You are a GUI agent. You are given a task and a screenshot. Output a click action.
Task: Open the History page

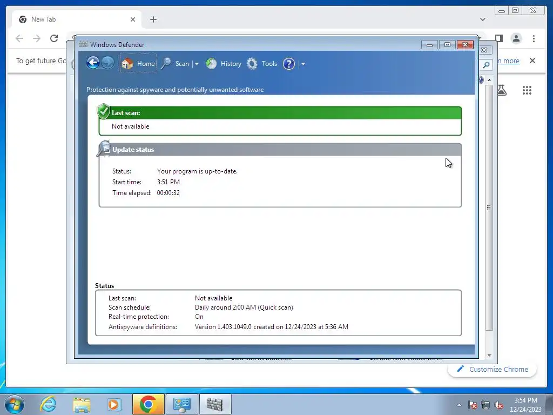(x=224, y=64)
